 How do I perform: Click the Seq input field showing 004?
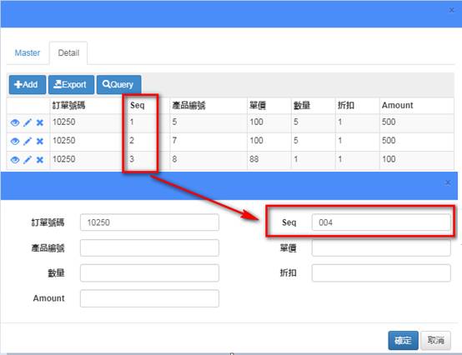(381, 222)
